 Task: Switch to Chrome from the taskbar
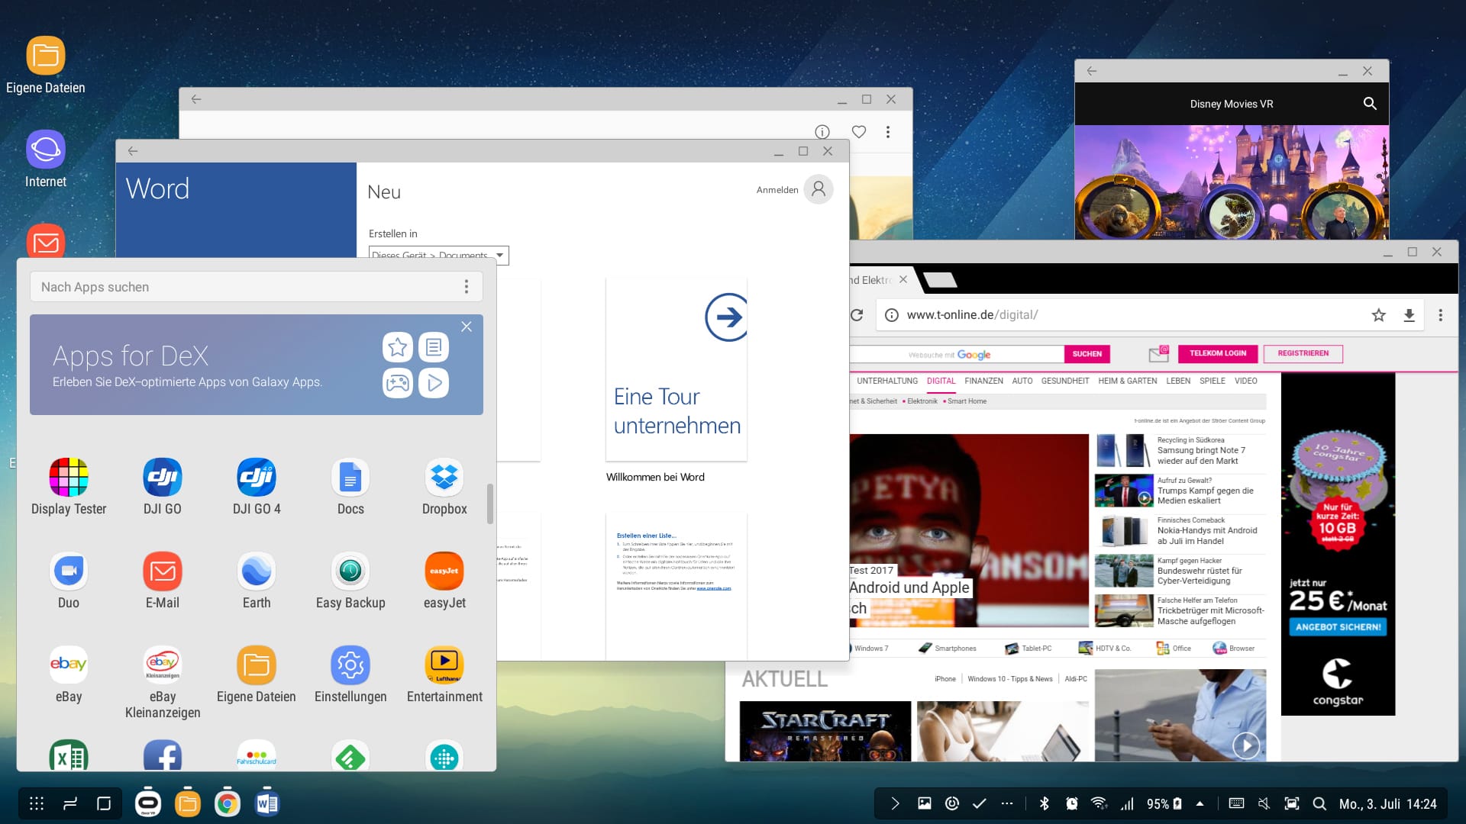point(227,803)
